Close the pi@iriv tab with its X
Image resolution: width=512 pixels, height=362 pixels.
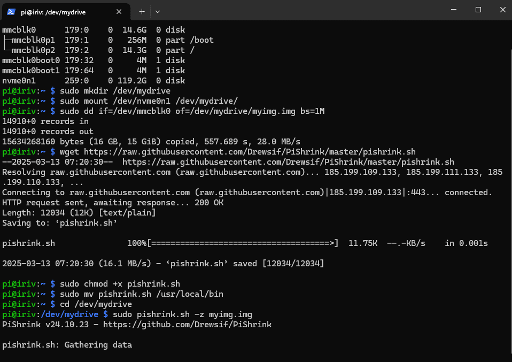click(x=119, y=11)
